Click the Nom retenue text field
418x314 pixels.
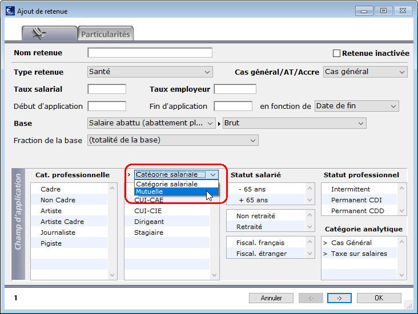[150, 52]
